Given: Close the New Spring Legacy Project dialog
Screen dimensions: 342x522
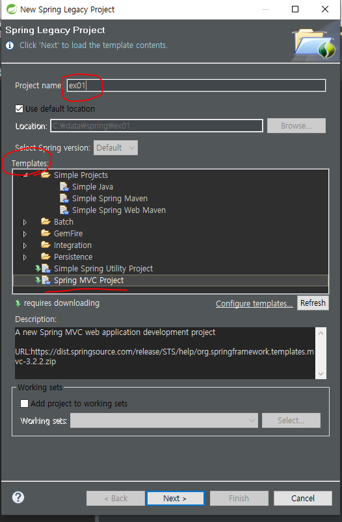Looking at the screenshot, I should point(325,9).
